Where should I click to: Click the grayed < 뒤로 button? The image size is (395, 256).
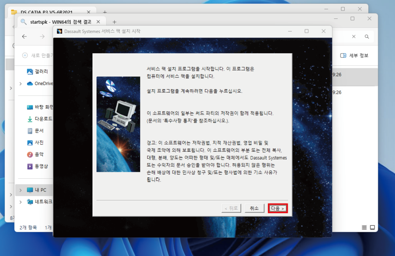(x=231, y=209)
